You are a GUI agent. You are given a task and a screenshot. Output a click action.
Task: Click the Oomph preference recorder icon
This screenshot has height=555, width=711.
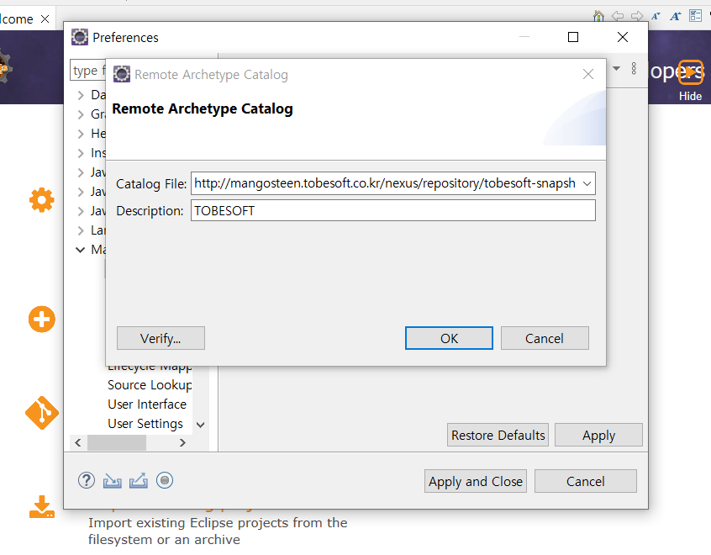click(165, 480)
